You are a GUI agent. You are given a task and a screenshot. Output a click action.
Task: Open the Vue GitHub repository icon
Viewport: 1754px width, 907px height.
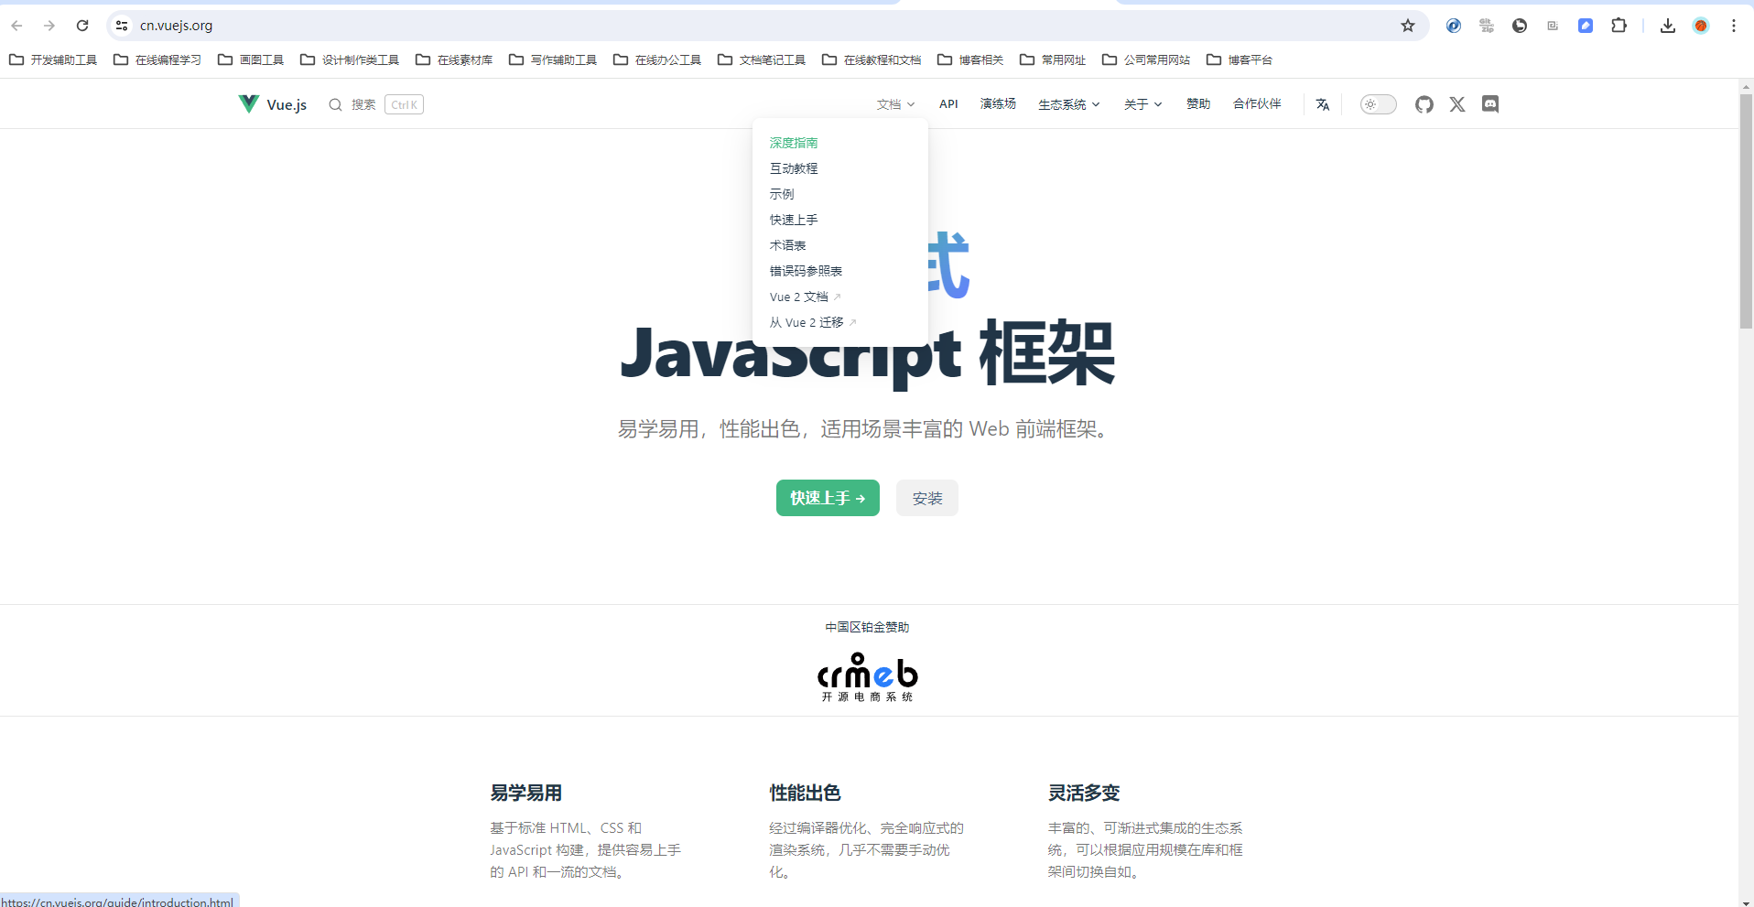pyautogui.click(x=1424, y=104)
